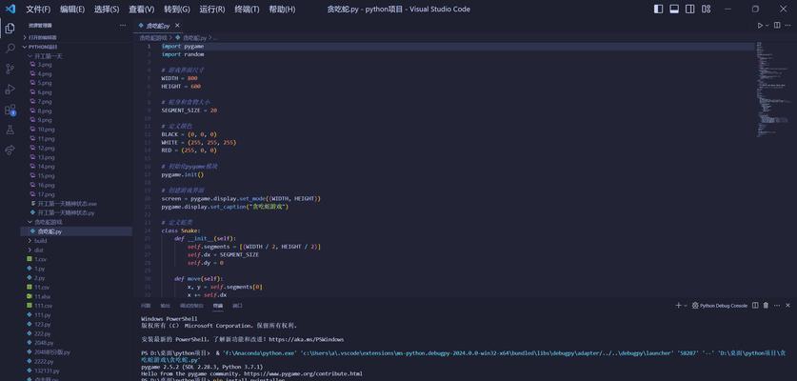The image size is (797, 381).
Task: Open the 选择(S) menu
Action: pyautogui.click(x=107, y=10)
